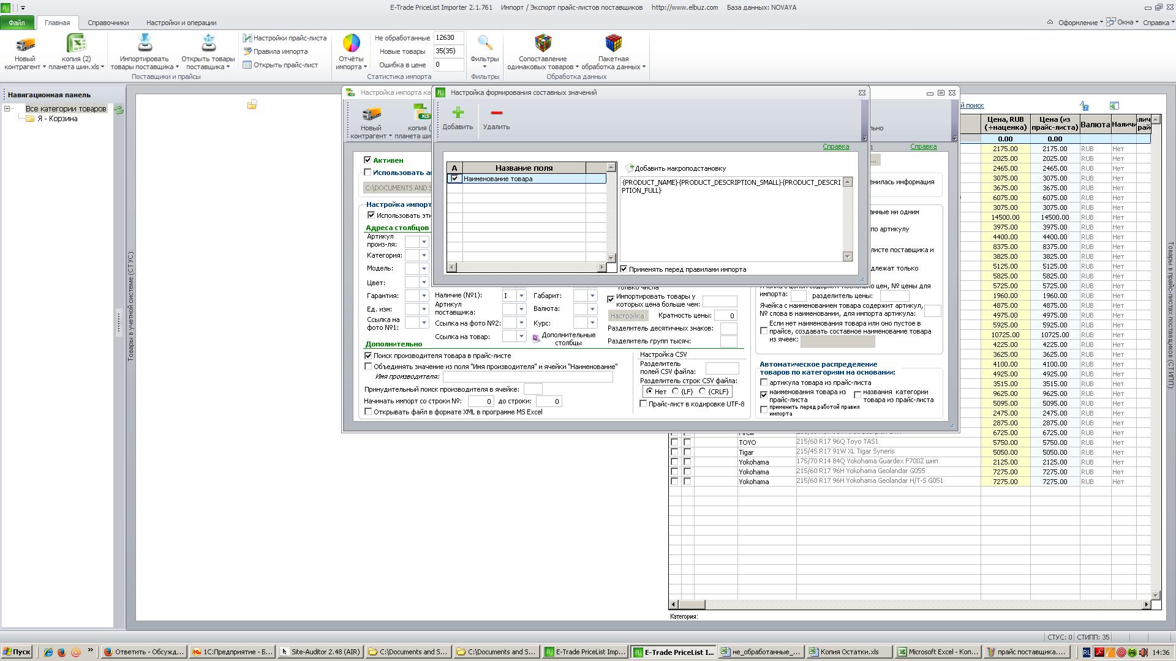The width and height of the screenshot is (1176, 661).
Task: Select Все категории товаров tree node
Action: [66, 109]
